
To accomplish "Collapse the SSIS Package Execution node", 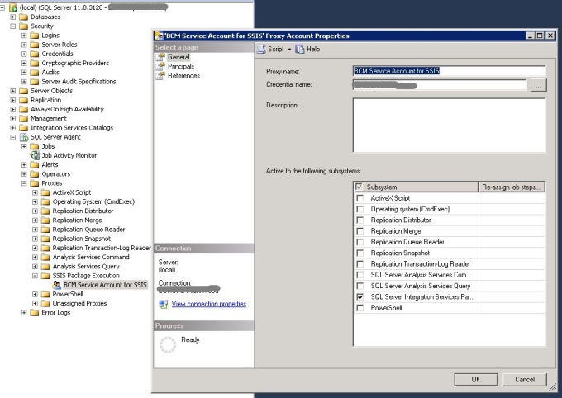I will coord(35,276).
